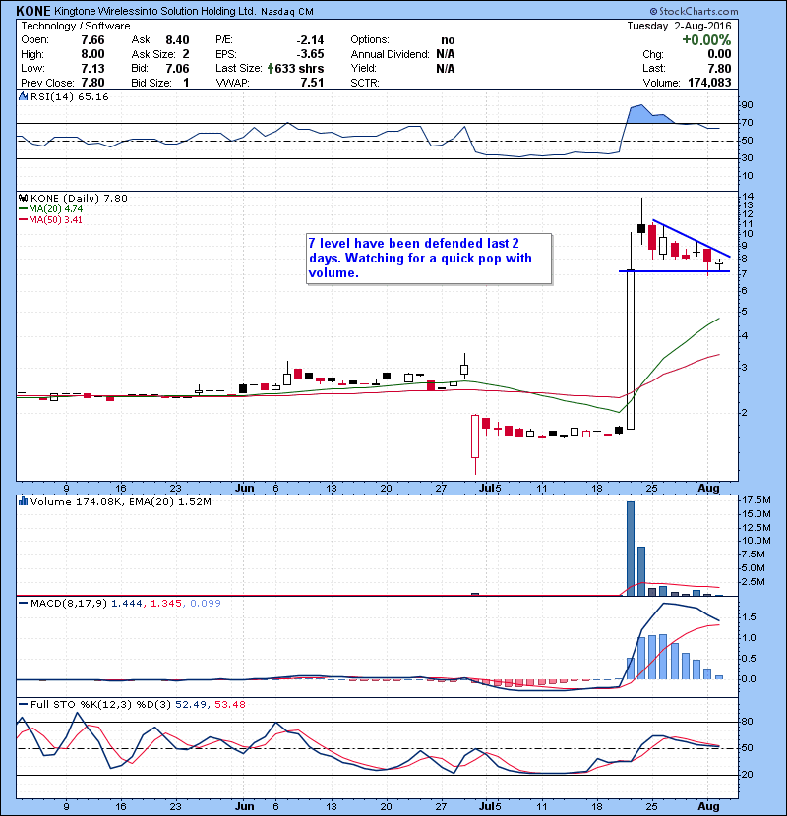Click the RSI(14) 65.16 indicator label
The height and width of the screenshot is (816, 787).
pyautogui.click(x=69, y=96)
